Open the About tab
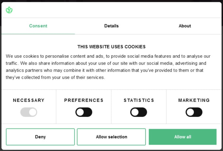The width and height of the screenshot is (223, 151). [185, 26]
